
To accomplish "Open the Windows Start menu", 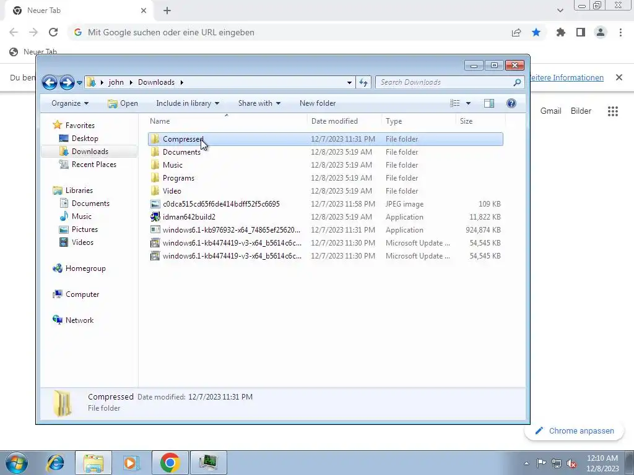I will pos(17,463).
